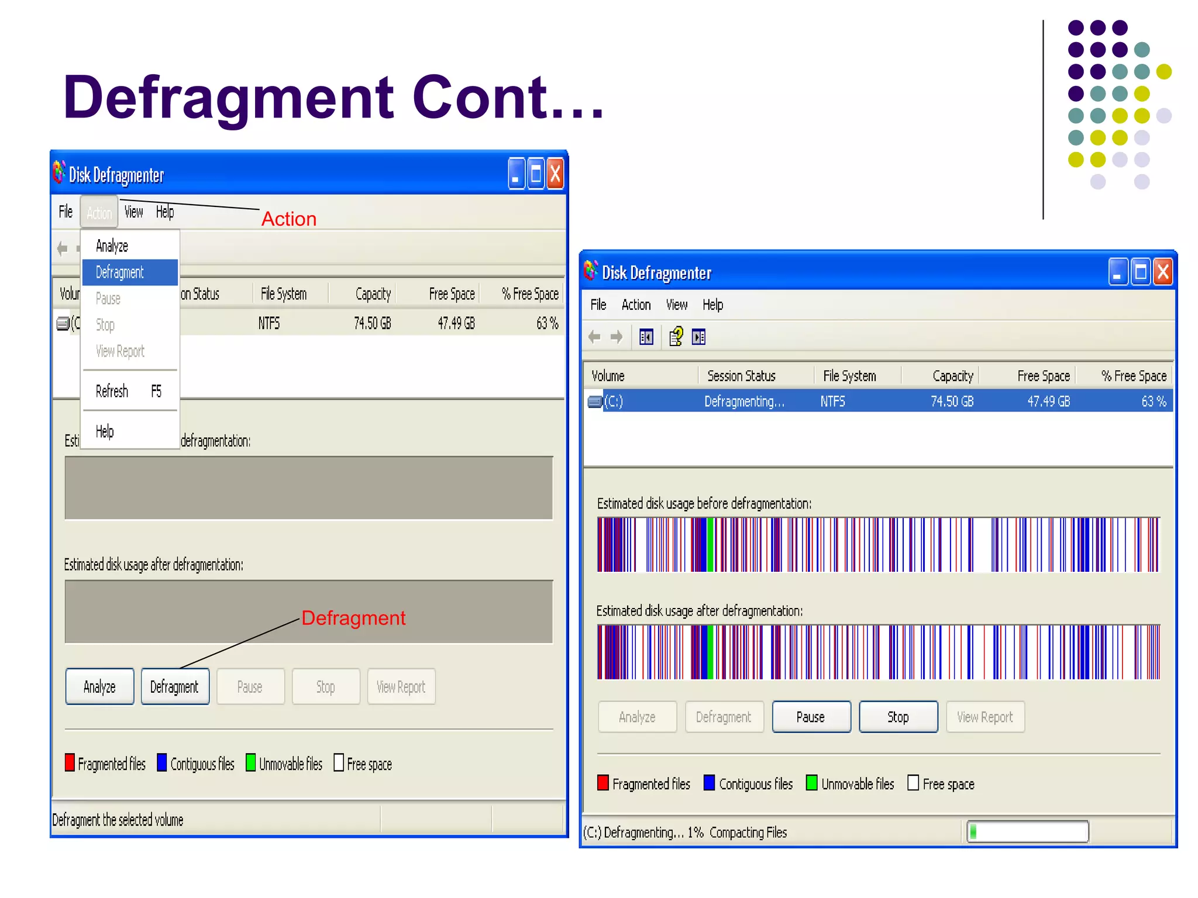Click Volume column header in right window
Image resolution: width=1198 pixels, height=898 pixels.
click(641, 376)
